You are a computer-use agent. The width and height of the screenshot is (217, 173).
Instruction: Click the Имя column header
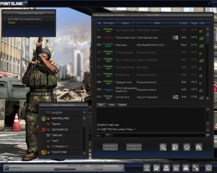coord(157,23)
